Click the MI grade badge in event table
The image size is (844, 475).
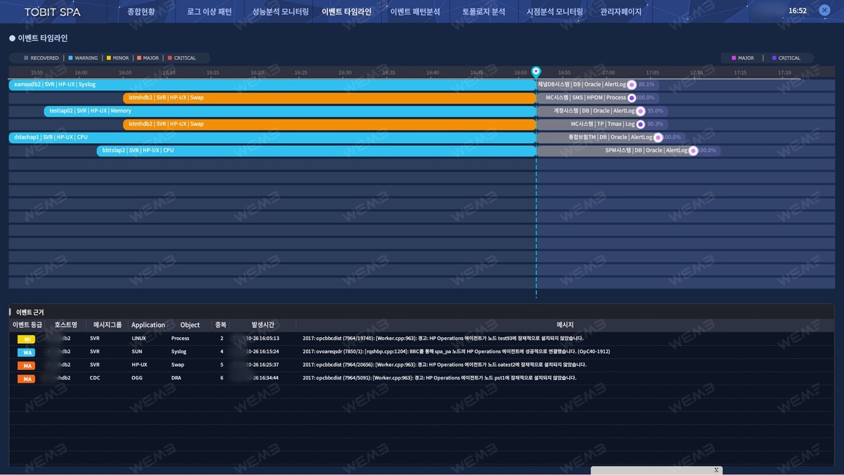26,338
